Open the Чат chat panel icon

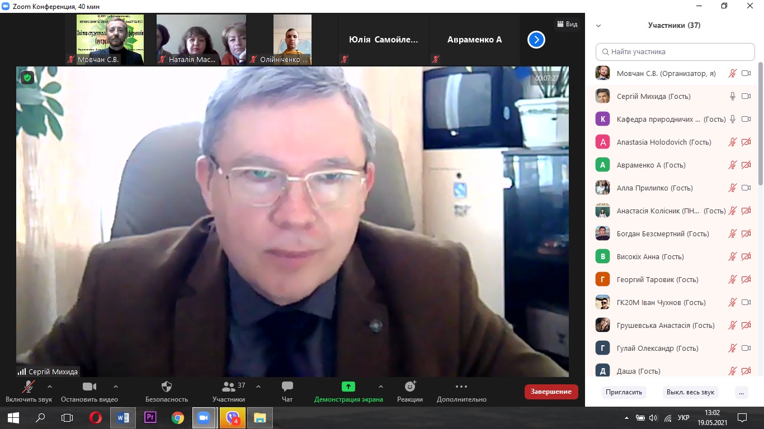tap(287, 387)
